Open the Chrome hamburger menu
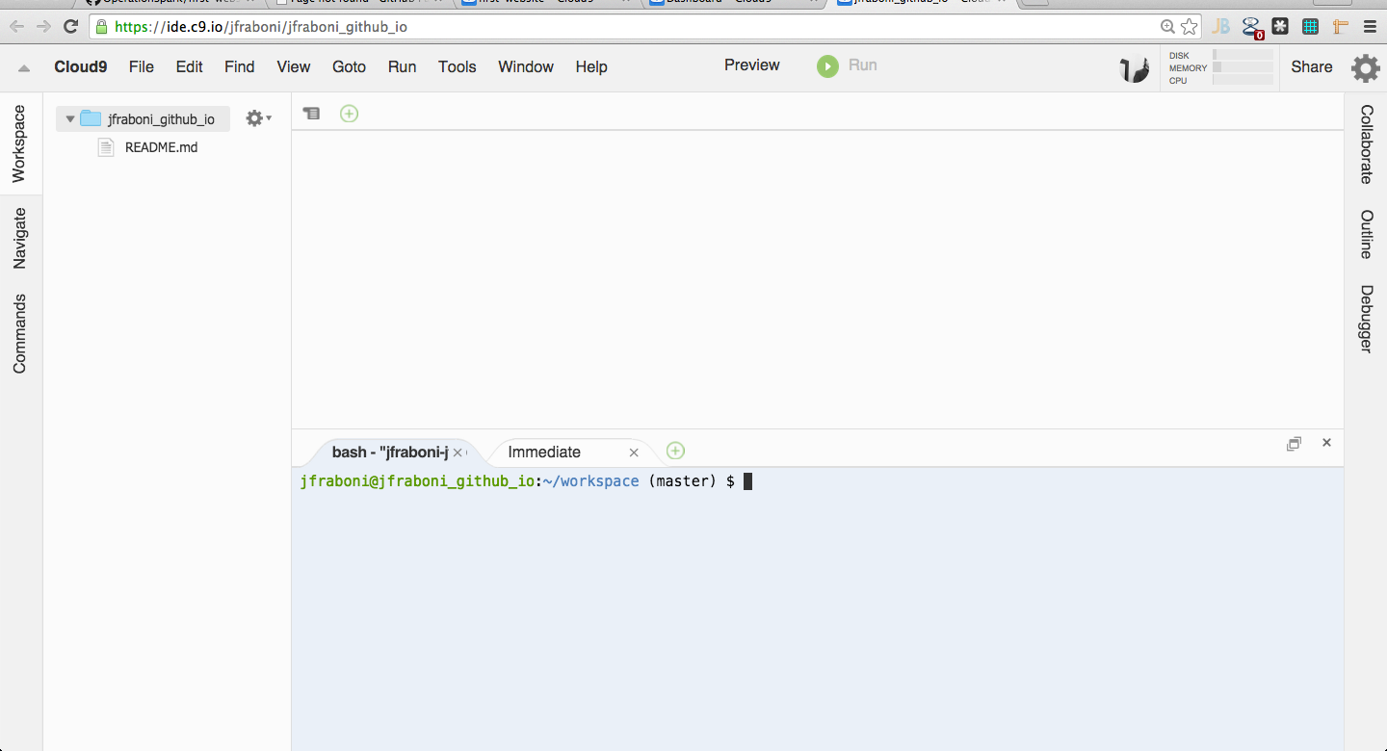Image resolution: width=1387 pixels, height=751 pixels. [x=1370, y=27]
